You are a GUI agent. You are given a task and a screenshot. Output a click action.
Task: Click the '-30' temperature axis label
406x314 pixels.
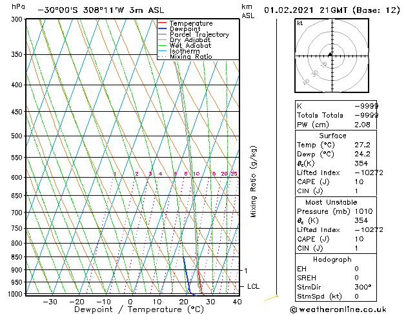pyautogui.click(x=50, y=302)
